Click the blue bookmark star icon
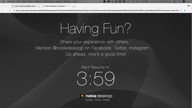Viewport: 192px width, 108px height. [x=185, y=10]
